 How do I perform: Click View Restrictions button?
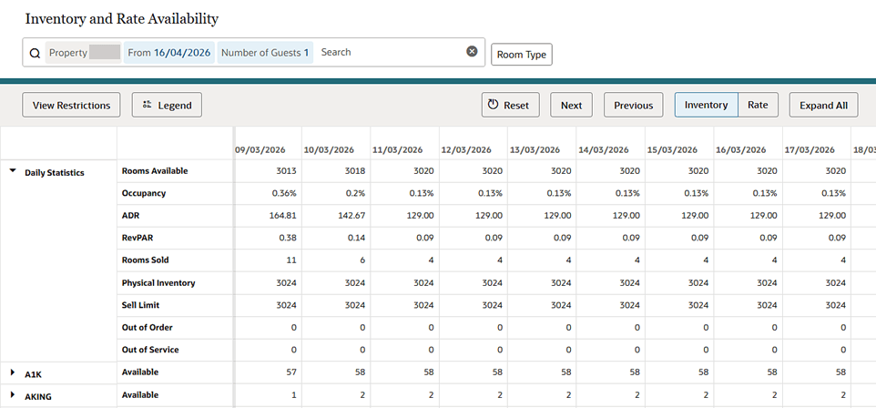[72, 105]
